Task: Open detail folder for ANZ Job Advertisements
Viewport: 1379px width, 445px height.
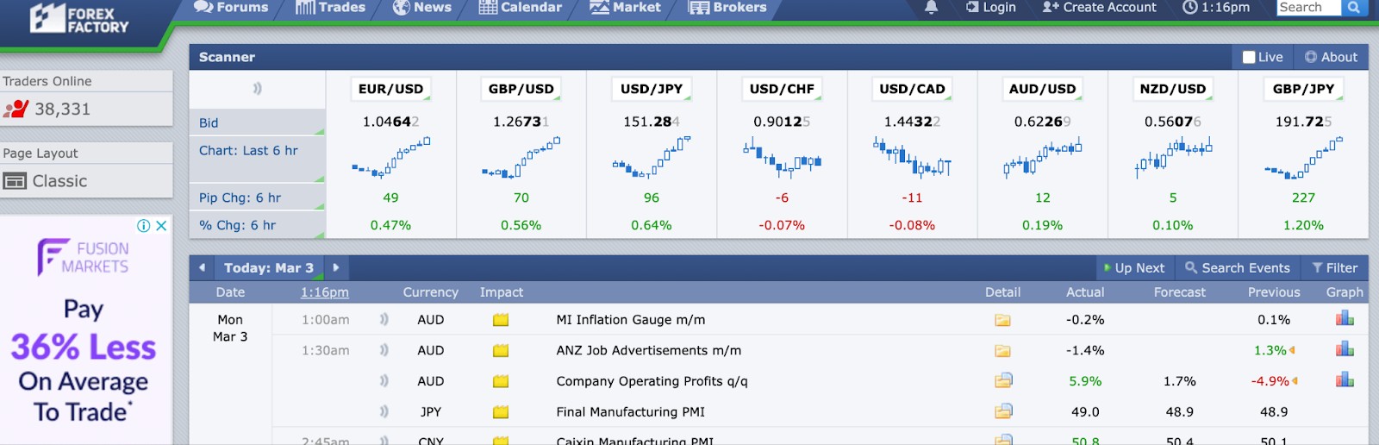Action: coord(1002,351)
